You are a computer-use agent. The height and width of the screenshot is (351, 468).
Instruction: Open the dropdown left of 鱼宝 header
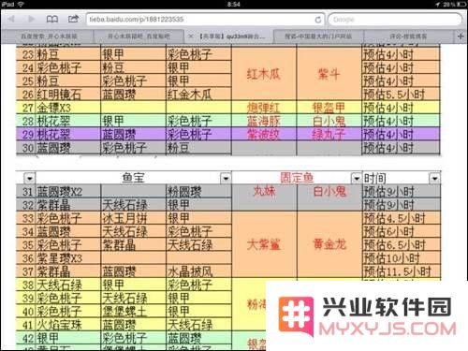[30, 179]
